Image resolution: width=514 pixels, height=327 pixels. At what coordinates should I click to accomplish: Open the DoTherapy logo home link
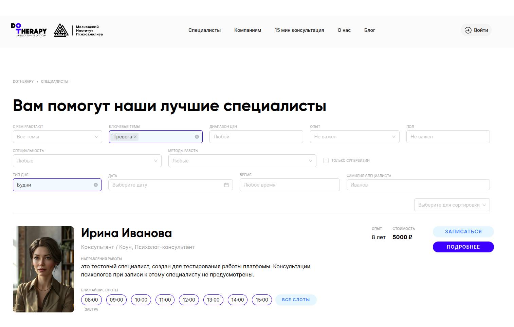coord(29,30)
